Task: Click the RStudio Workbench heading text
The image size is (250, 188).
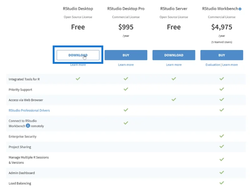Action: (220, 9)
